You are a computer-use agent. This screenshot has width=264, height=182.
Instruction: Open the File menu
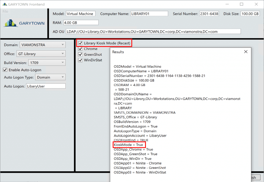click(x=5, y=11)
